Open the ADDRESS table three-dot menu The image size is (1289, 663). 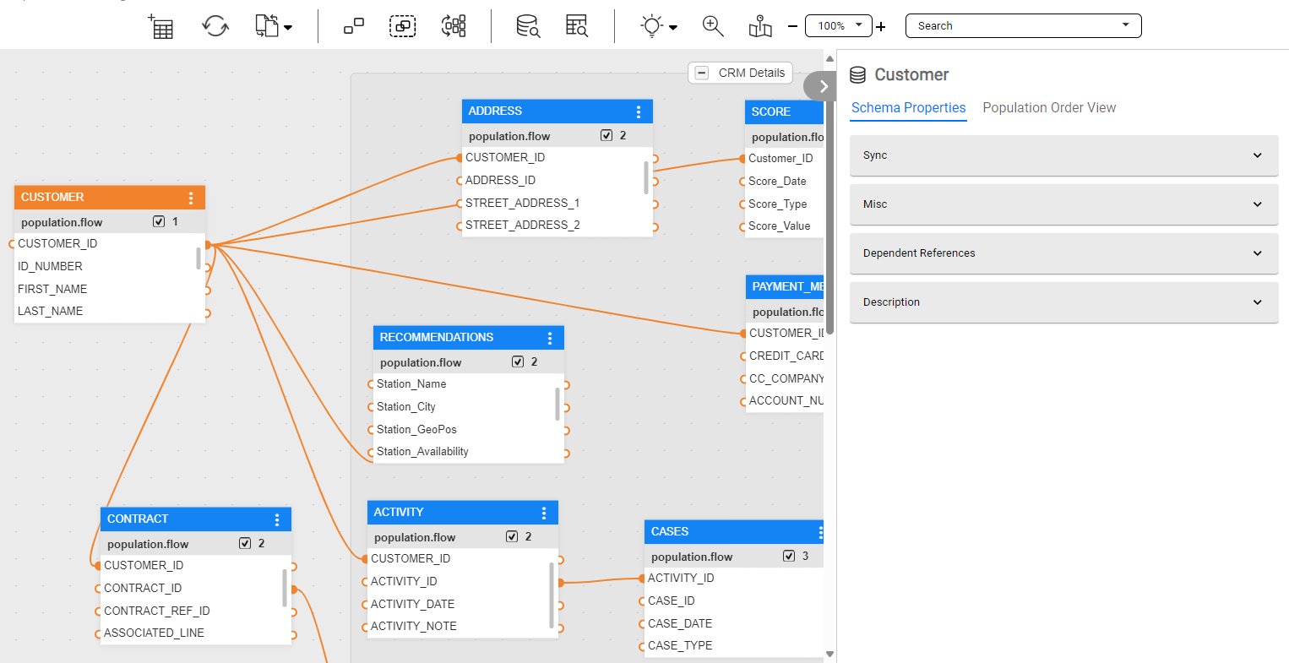tap(639, 111)
